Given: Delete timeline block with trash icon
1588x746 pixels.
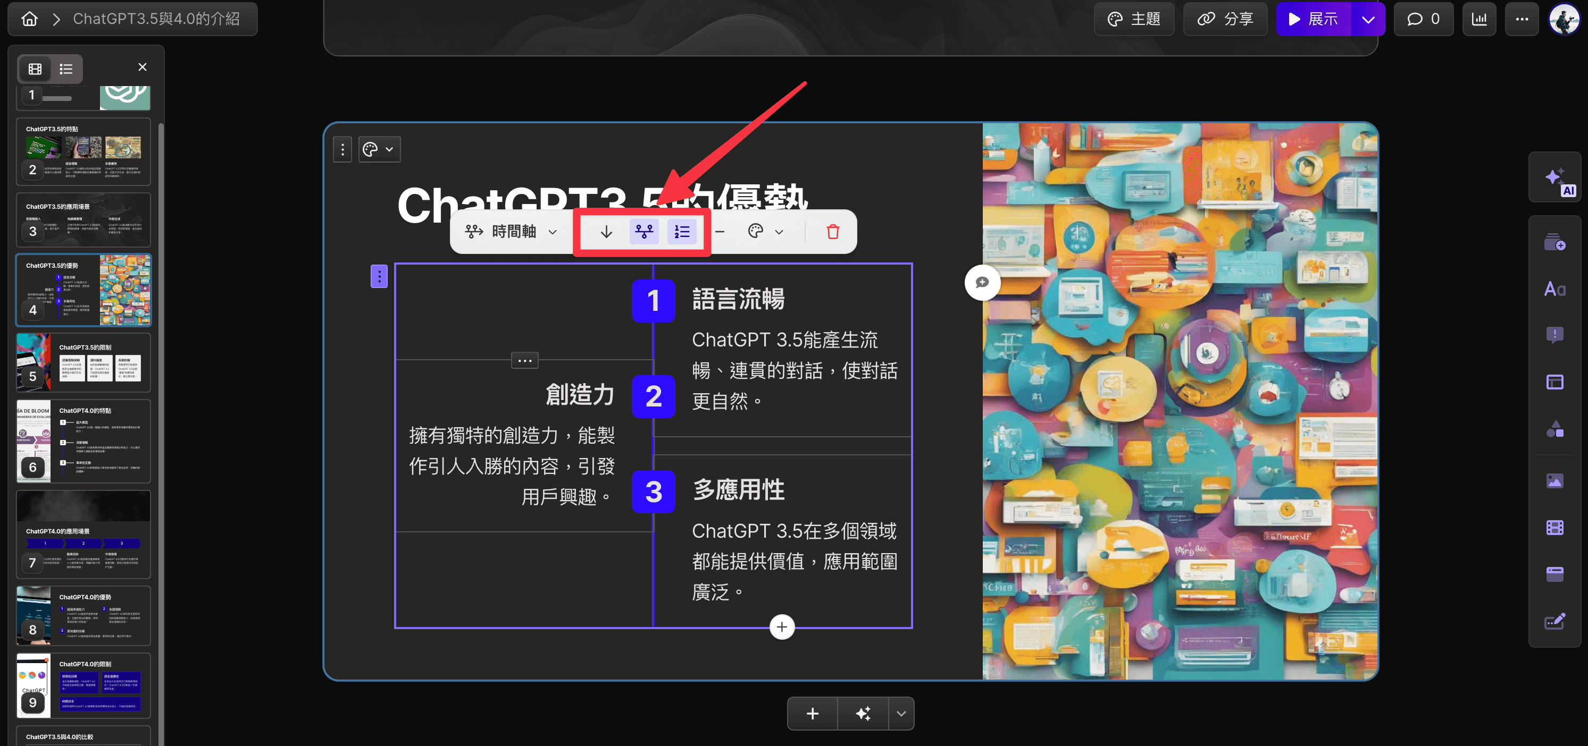Looking at the screenshot, I should (x=832, y=232).
